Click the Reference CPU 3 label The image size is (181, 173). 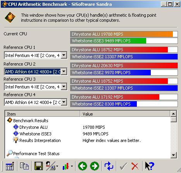click(x=19, y=79)
